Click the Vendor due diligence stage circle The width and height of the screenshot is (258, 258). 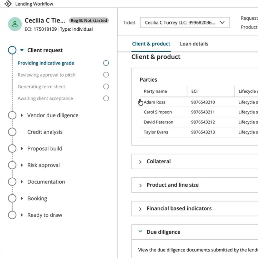pyautogui.click(x=12, y=115)
